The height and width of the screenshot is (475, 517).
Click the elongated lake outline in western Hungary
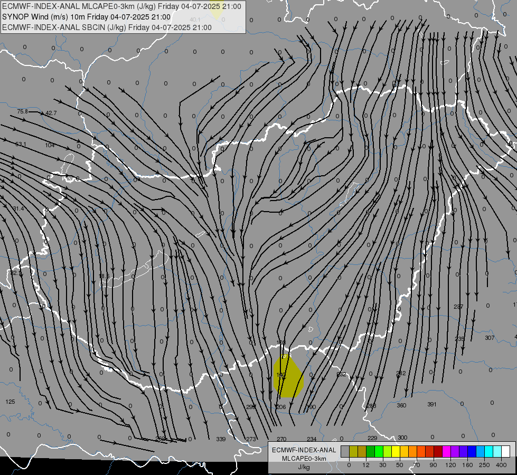pyautogui.click(x=134, y=270)
